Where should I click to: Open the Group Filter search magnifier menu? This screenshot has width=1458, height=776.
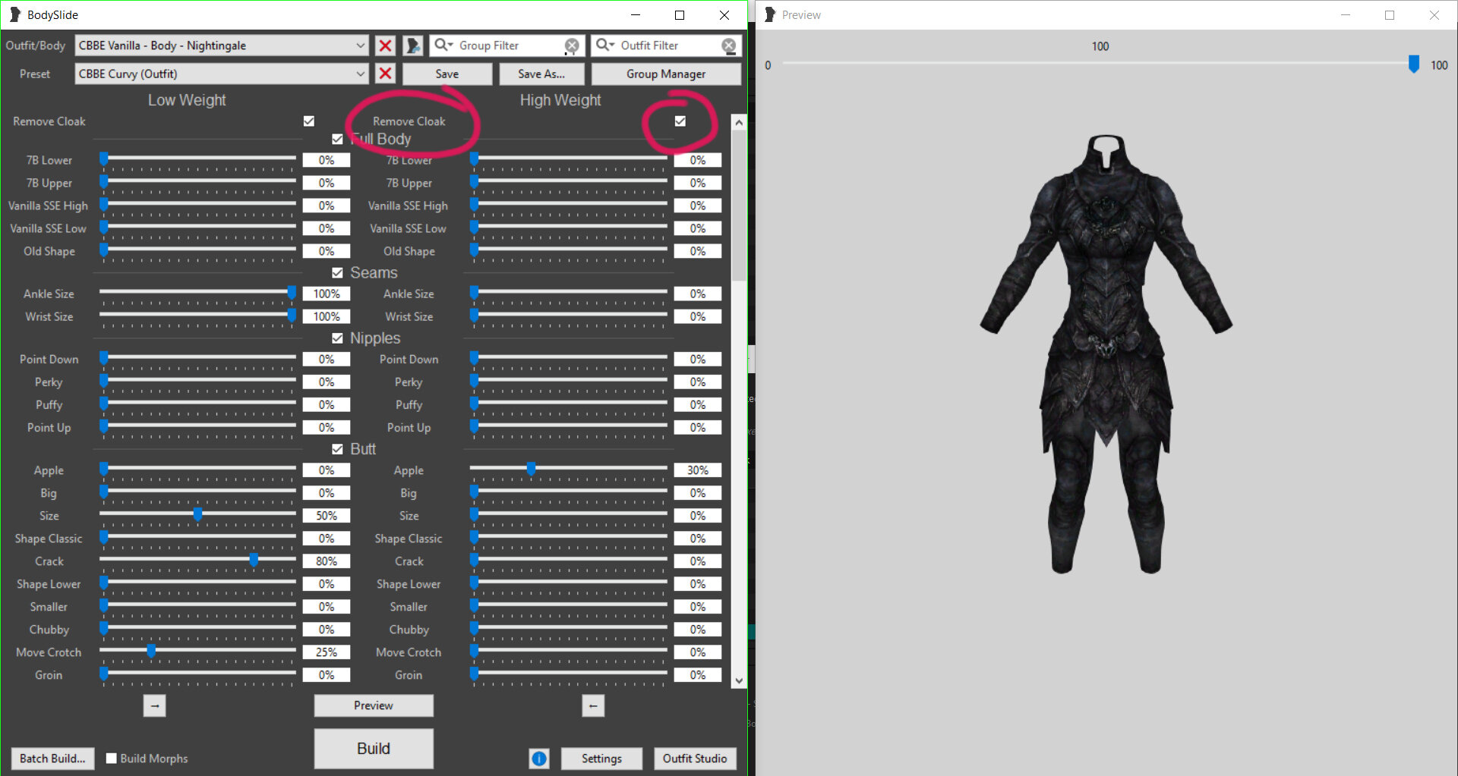pos(443,46)
